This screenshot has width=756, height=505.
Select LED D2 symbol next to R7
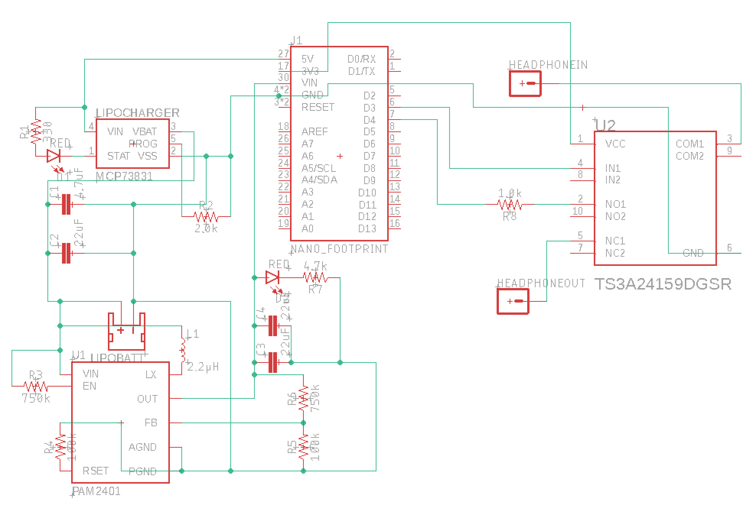point(272,277)
